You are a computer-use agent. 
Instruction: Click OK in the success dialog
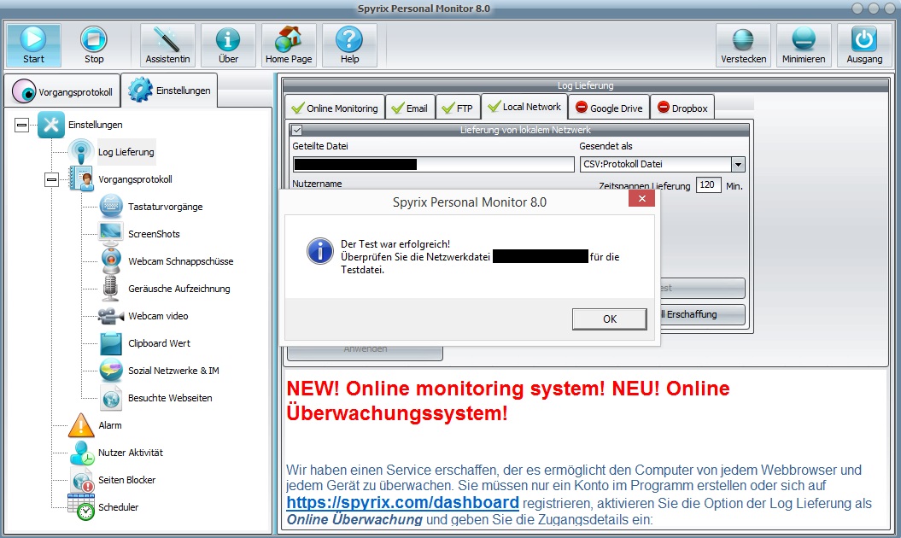pos(610,319)
